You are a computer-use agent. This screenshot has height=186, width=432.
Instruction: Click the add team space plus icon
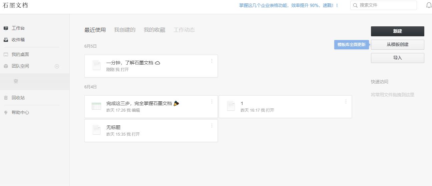57,66
